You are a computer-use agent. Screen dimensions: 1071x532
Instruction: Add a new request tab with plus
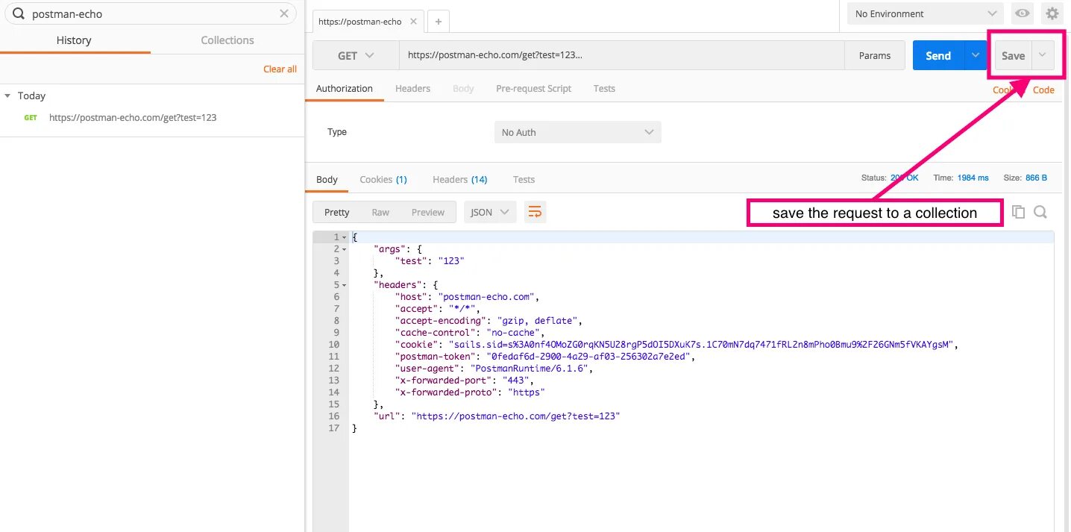pyautogui.click(x=438, y=22)
